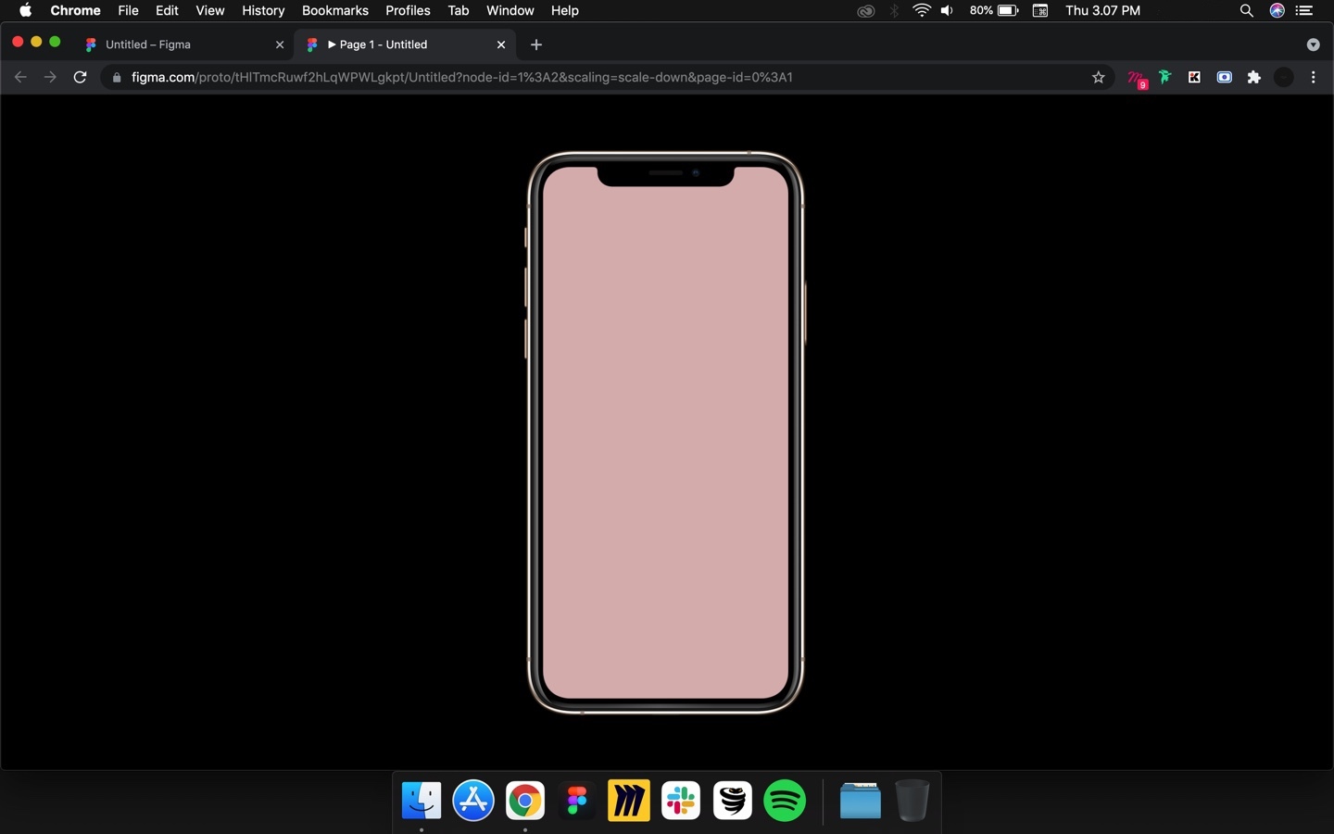Open the Chrome application menu

[75, 10]
